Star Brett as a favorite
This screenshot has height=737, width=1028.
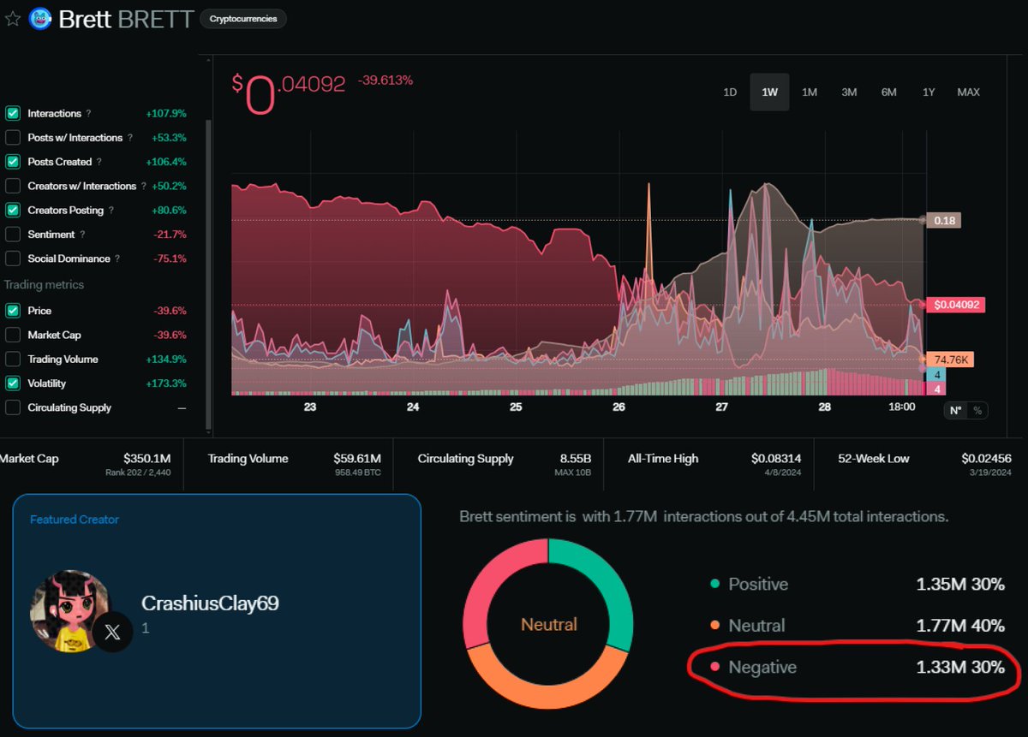[13, 18]
